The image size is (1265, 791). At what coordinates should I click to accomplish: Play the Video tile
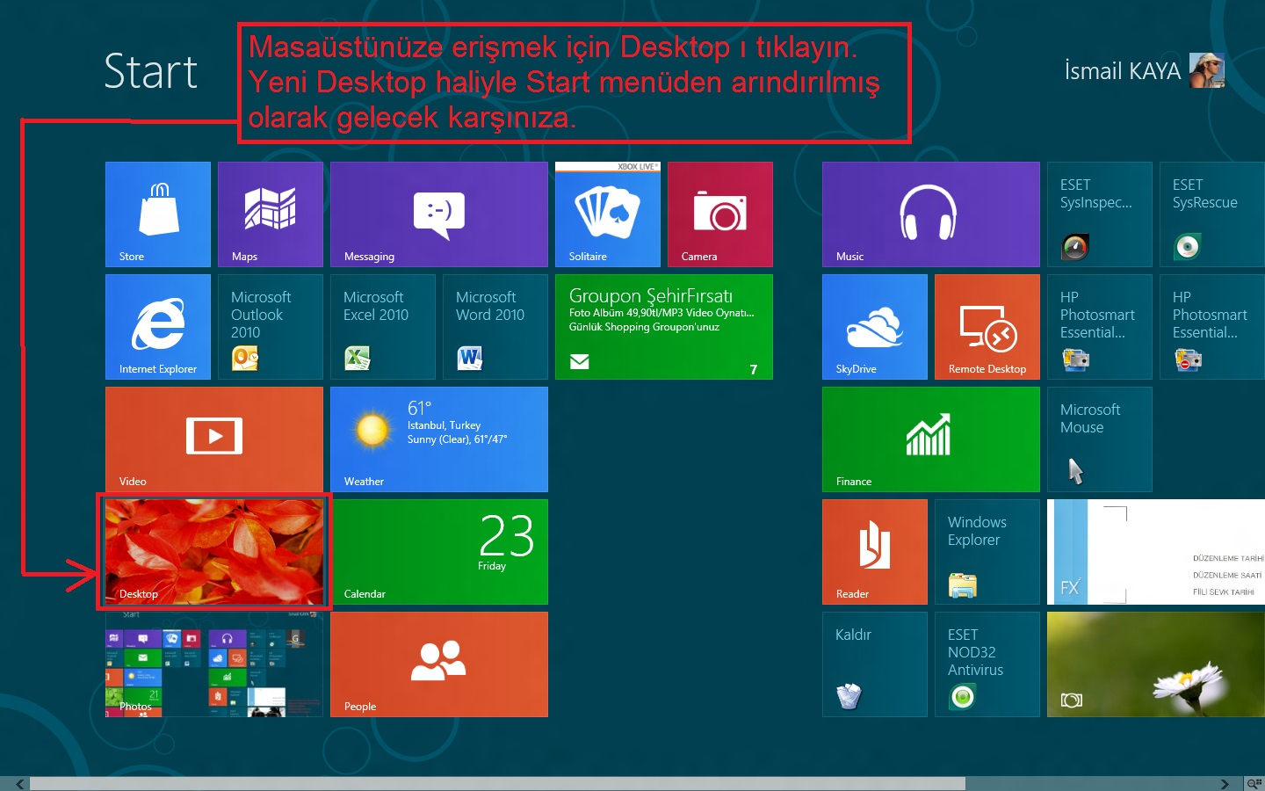point(214,439)
